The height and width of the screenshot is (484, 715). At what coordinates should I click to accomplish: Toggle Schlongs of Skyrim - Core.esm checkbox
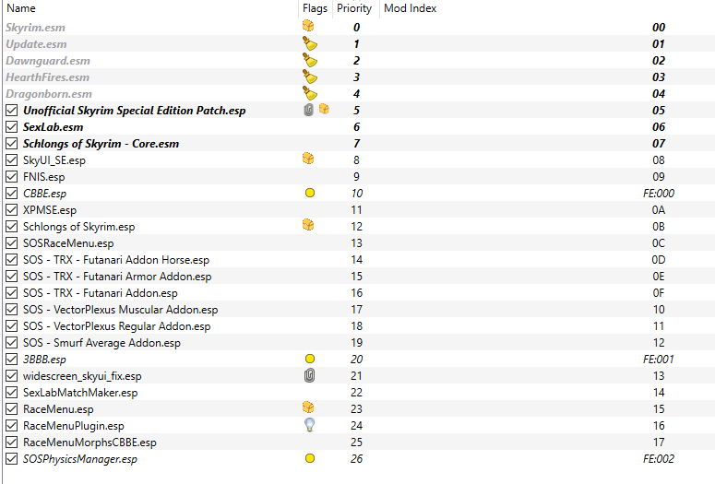(12, 144)
